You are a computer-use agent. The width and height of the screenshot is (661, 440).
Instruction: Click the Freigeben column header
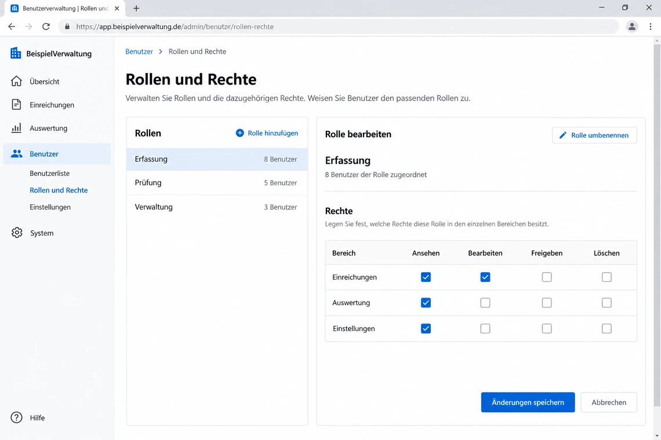[547, 253]
